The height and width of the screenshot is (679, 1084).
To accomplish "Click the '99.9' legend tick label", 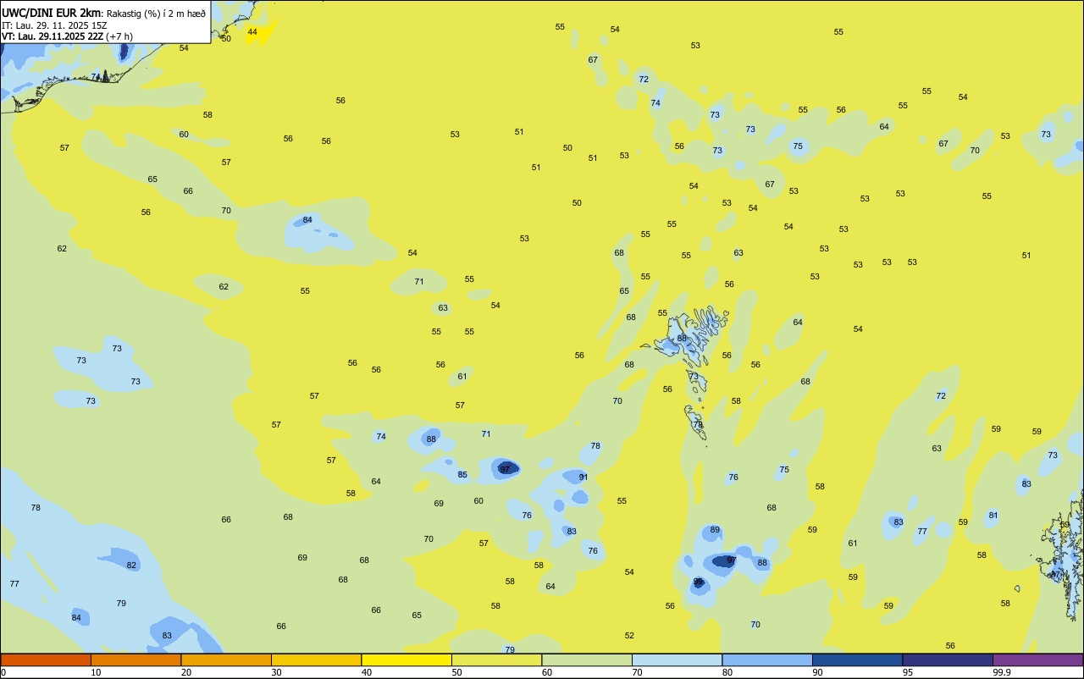I will [1002, 672].
